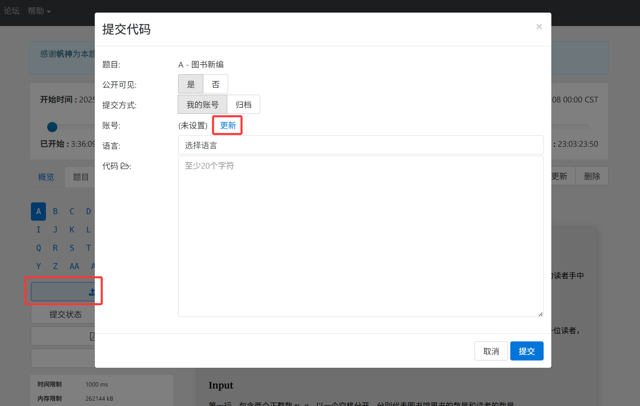This screenshot has height=406, width=640.
Task: Open the 选择语言 language dropdown
Action: 360,145
